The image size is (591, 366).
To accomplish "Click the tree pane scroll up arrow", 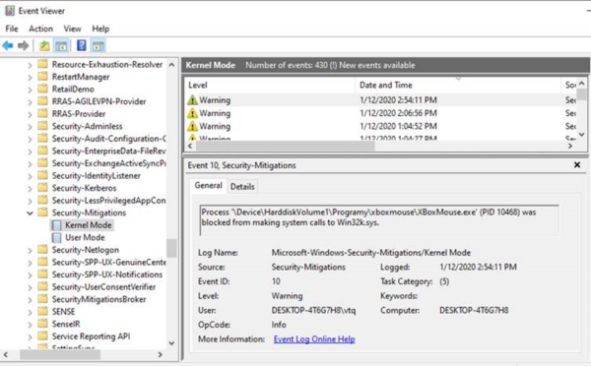I will point(171,65).
